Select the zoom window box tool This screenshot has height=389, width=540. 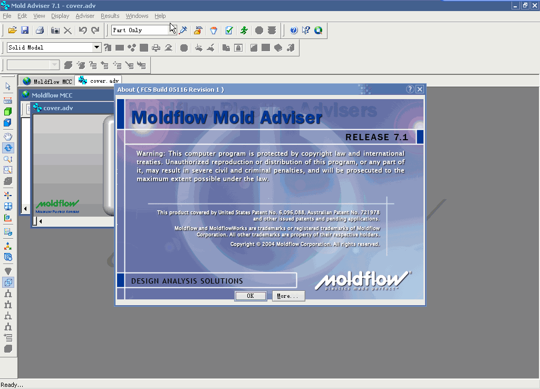(8, 170)
